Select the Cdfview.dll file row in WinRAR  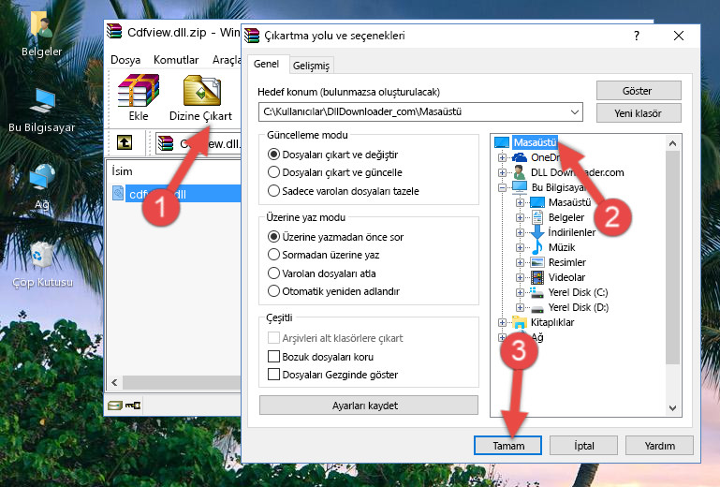click(x=176, y=194)
